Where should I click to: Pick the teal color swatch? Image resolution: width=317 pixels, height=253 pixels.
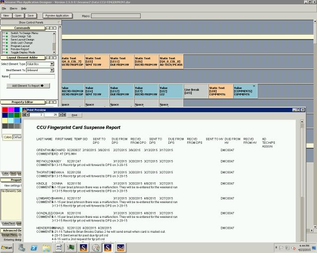tap(11, 115)
